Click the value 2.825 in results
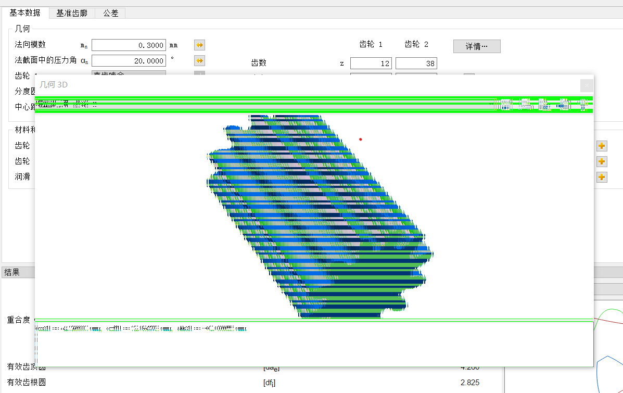This screenshot has height=393, width=623. coord(470,382)
